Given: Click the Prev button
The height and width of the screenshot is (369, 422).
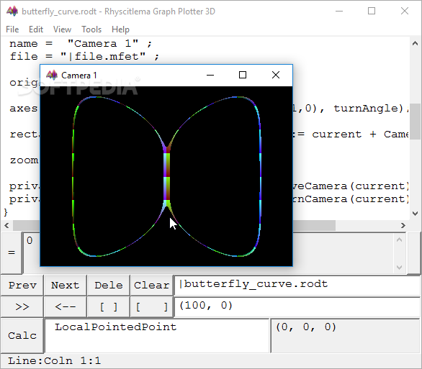Looking at the screenshot, I should click(x=22, y=285).
